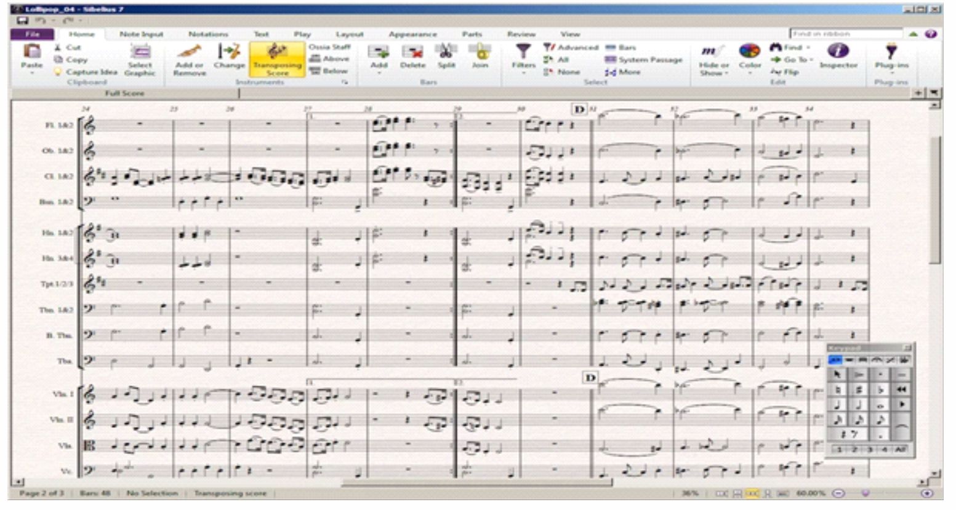The image size is (956, 510).
Task: Click the zoom slider handle in status bar
Action: coord(866,493)
